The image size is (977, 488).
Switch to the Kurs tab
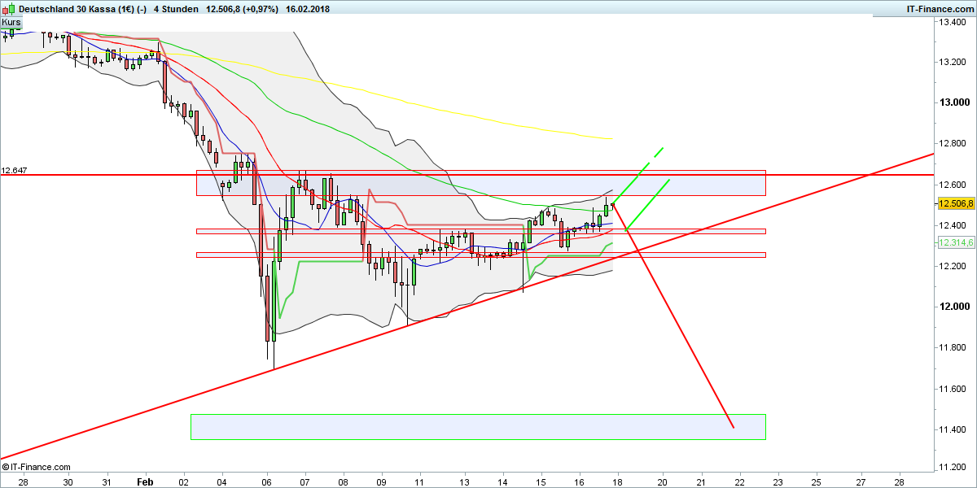13,22
